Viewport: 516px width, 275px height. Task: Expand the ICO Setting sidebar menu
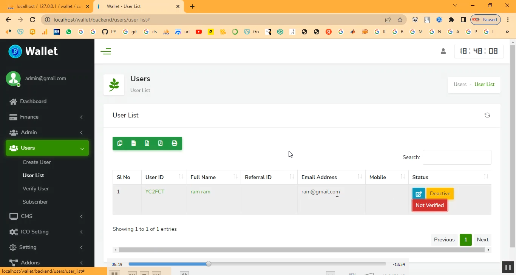pos(47,232)
